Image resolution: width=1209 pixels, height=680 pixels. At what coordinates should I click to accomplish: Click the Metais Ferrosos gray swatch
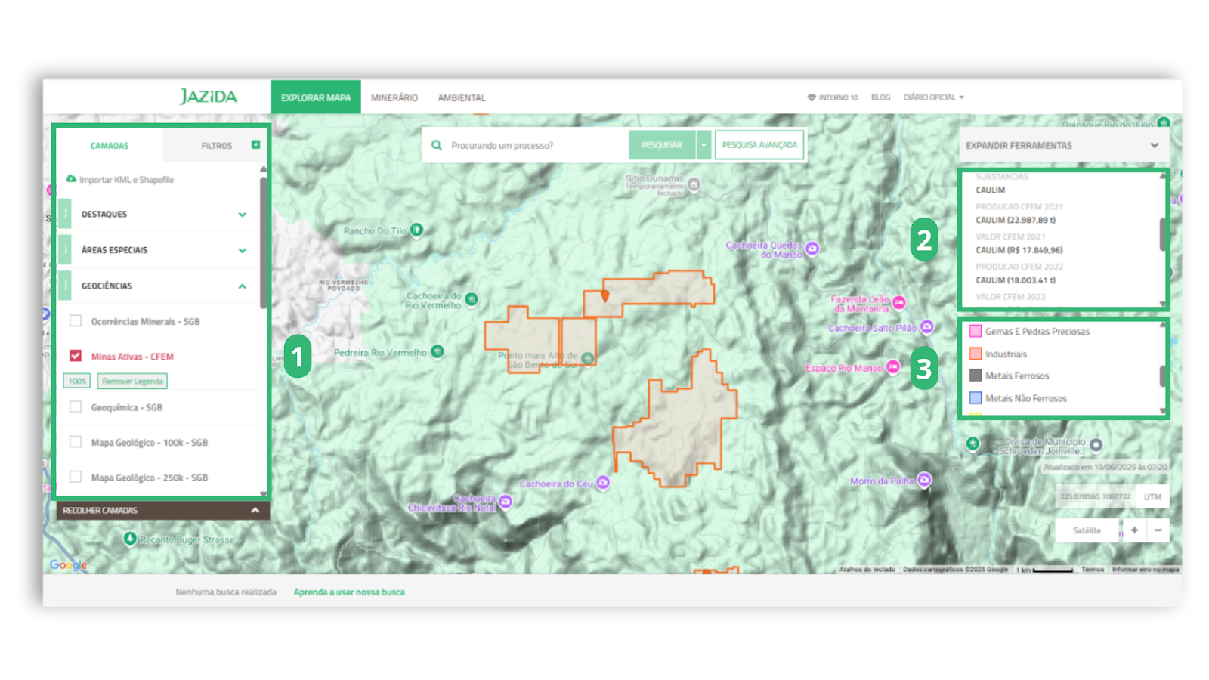(976, 376)
